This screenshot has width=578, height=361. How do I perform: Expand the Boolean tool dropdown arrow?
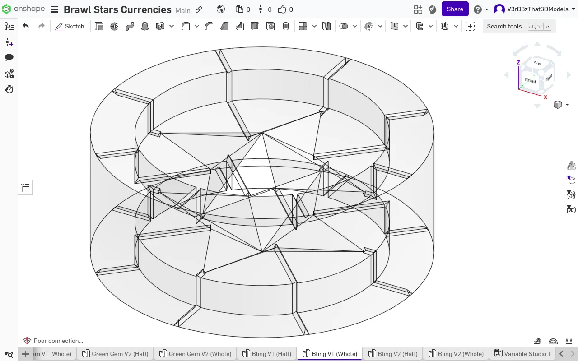click(355, 26)
